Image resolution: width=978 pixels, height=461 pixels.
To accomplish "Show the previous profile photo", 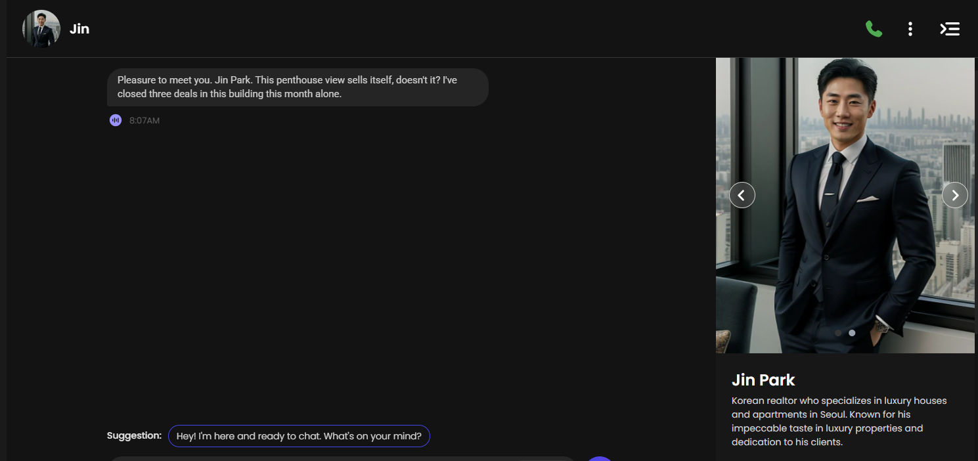I will point(742,195).
